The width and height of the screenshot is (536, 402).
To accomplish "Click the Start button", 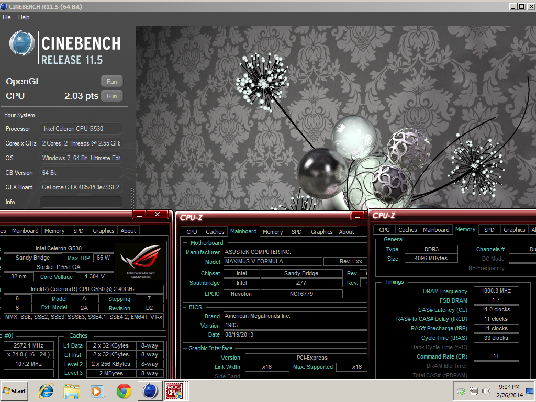I will (x=14, y=390).
